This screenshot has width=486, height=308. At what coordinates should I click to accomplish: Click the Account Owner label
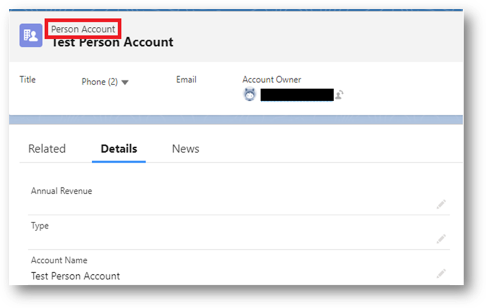tap(272, 80)
